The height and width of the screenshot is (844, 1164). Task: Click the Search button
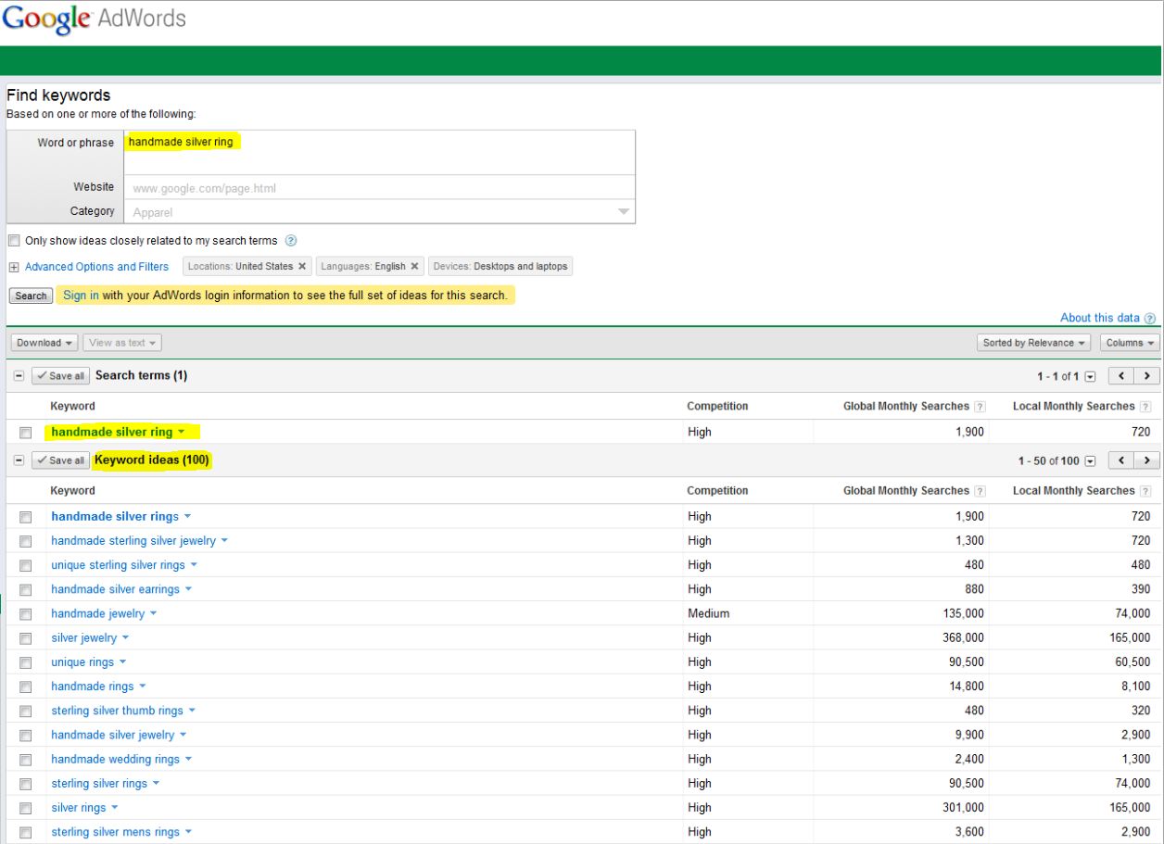[31, 296]
